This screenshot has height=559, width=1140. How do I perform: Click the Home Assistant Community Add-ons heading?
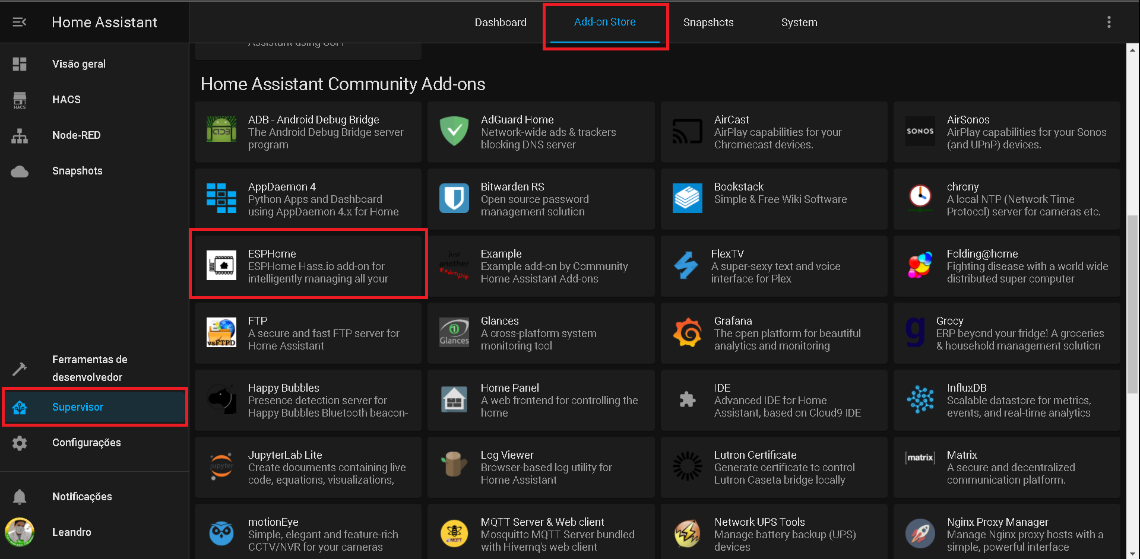pyautogui.click(x=343, y=84)
